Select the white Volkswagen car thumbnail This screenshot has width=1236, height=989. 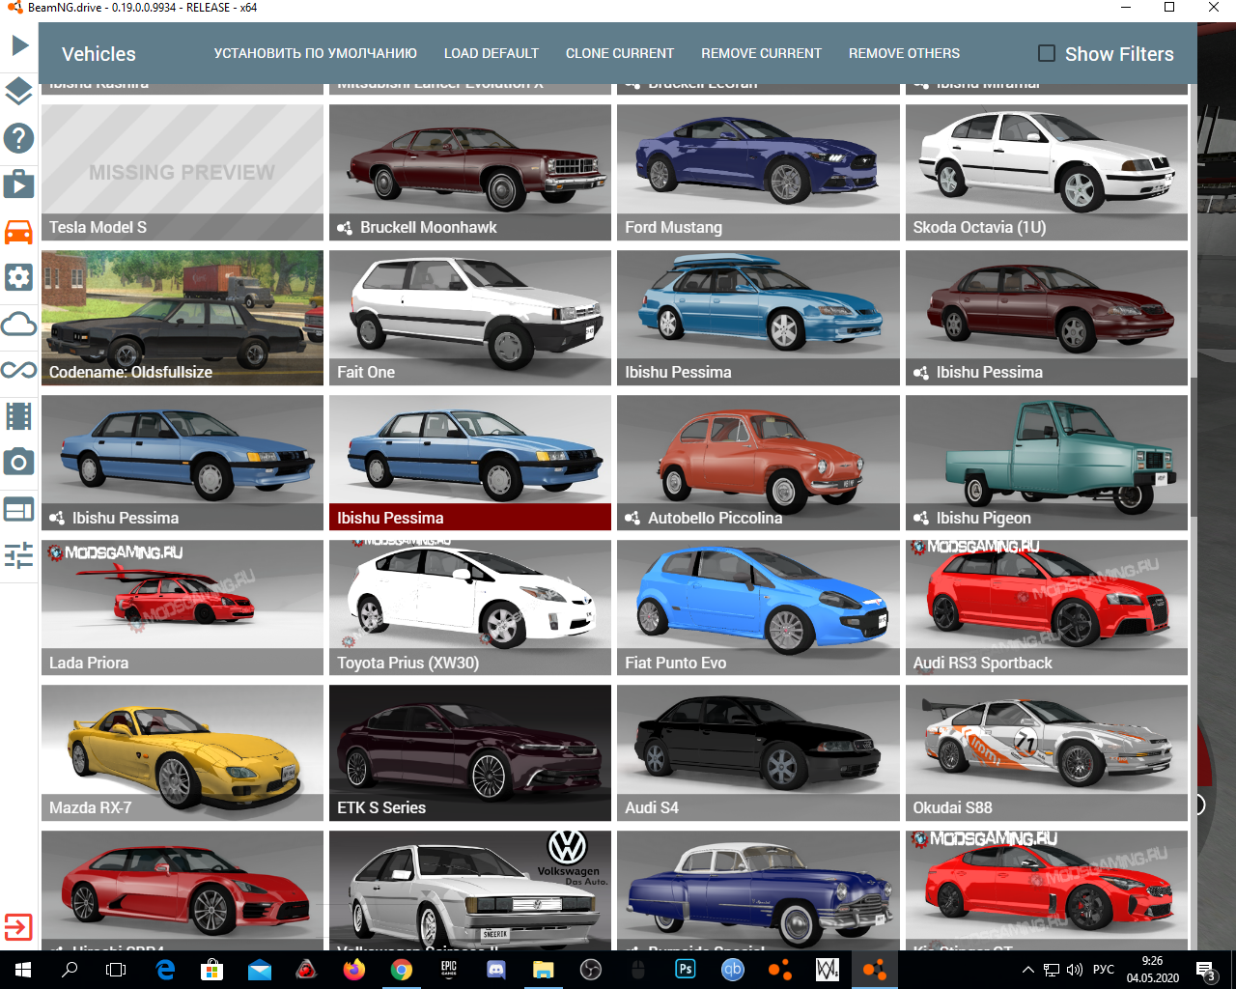[470, 890]
